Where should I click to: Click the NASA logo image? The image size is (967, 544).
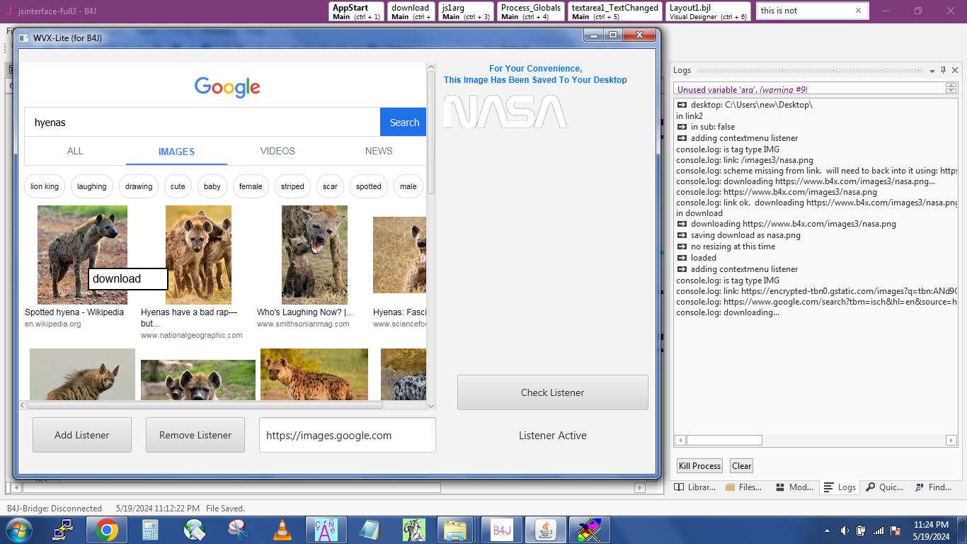point(505,112)
